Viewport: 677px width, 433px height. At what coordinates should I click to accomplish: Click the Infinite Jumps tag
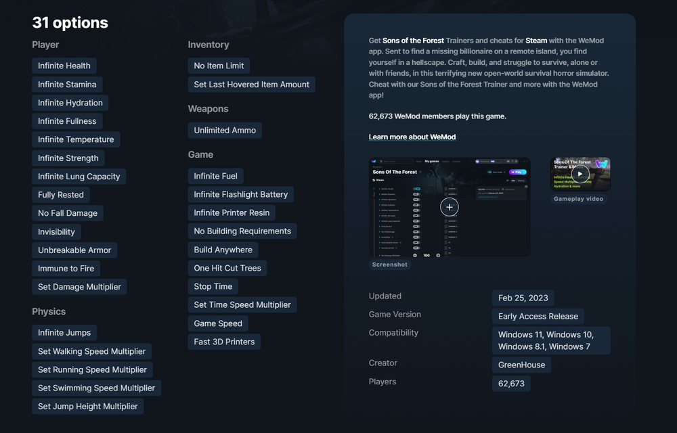64,332
